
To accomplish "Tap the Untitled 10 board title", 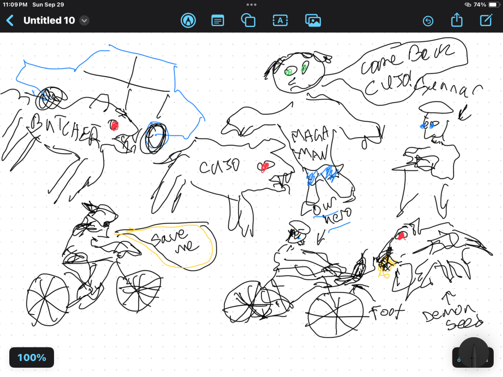I will pos(49,21).
